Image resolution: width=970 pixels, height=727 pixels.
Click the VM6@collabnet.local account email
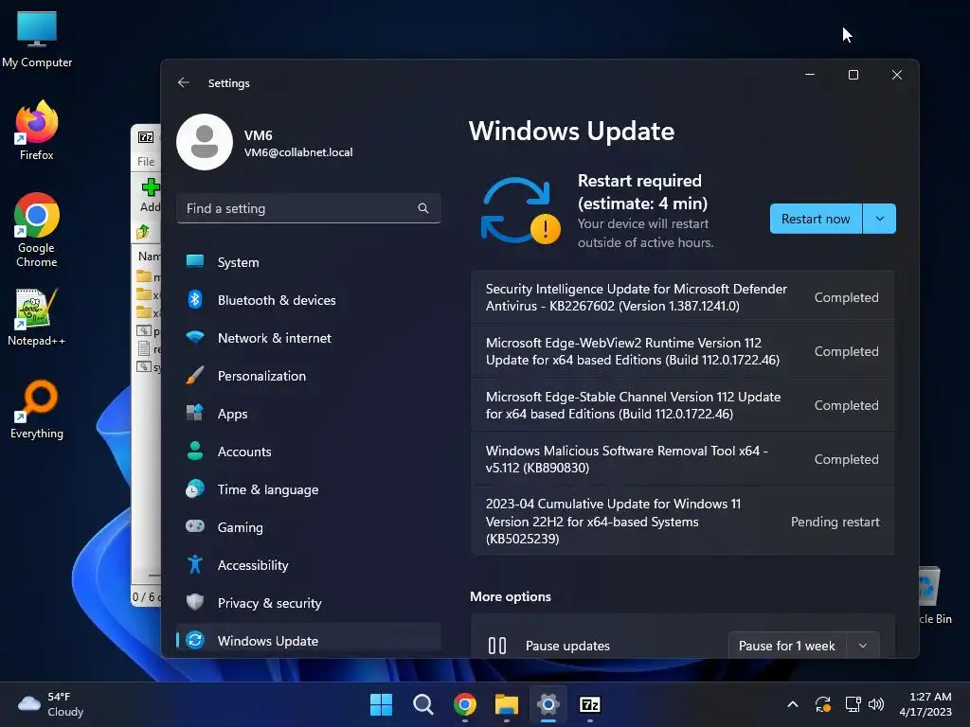298,152
